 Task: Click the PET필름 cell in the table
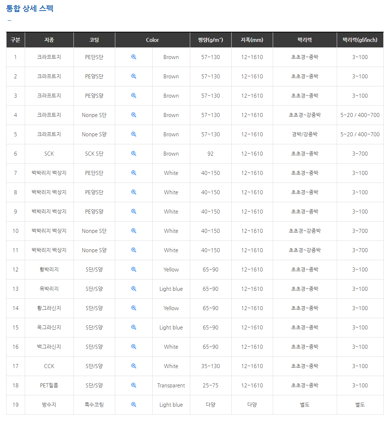(49, 385)
